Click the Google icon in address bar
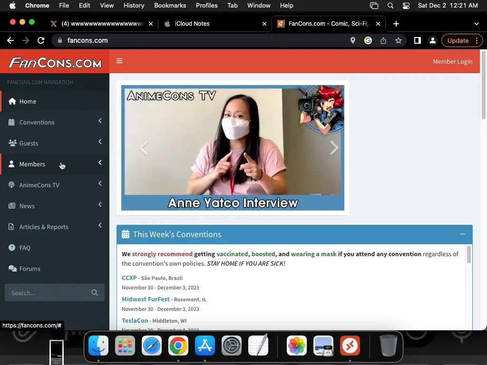The width and height of the screenshot is (487, 365). pos(368,40)
